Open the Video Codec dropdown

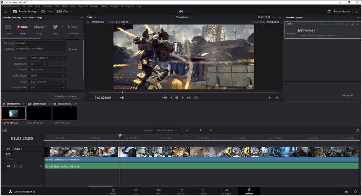point(48,76)
